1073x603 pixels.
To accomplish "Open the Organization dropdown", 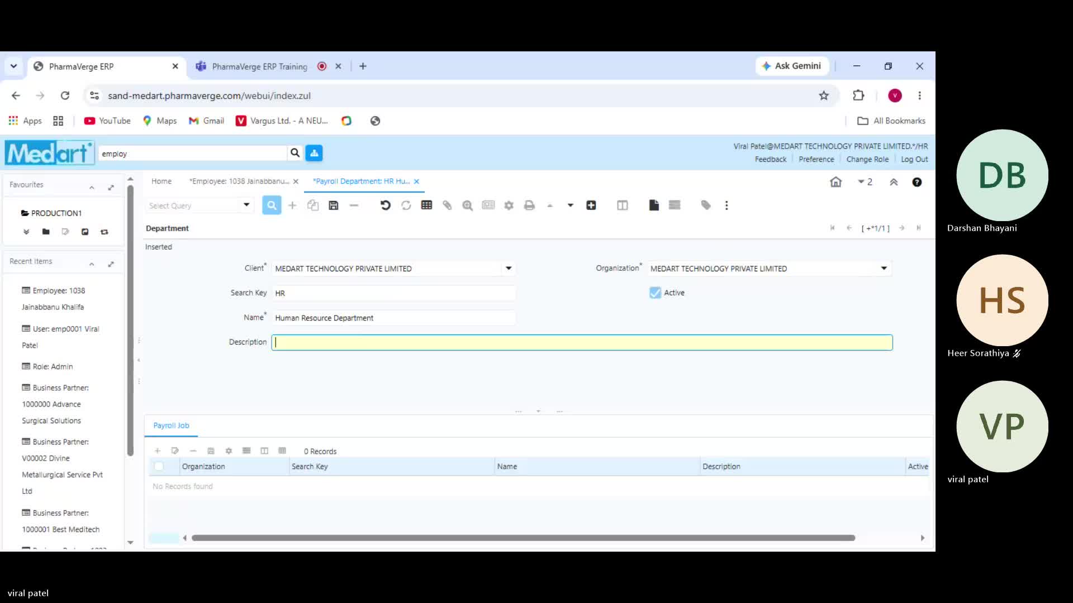I will click(884, 269).
